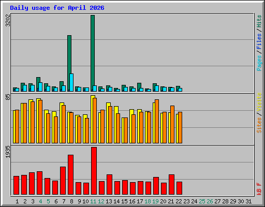Screen dimensions: 265x207
Task: Click the red KB bar for day 22
Action: (x=179, y=188)
